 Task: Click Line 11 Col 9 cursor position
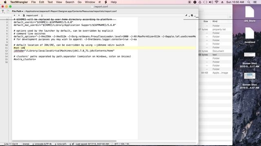point(11,144)
